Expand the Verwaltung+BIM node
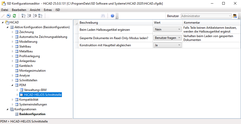This screenshot has height=124, width=241. [17, 90]
